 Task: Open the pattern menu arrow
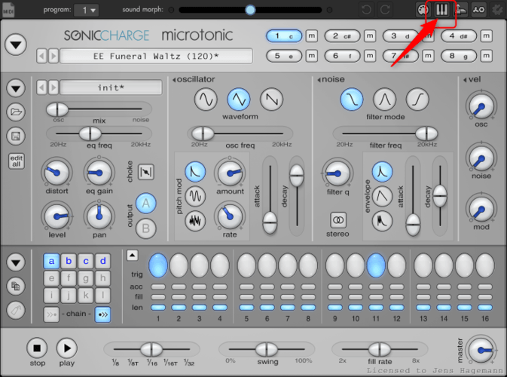coord(16,262)
